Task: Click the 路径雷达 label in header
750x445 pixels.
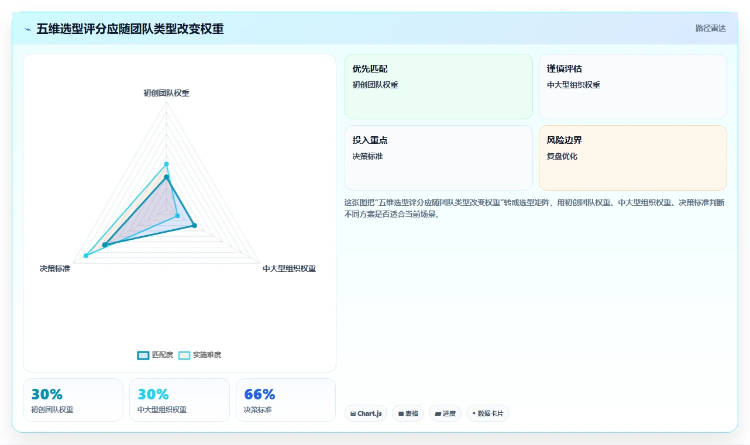Action: pyautogui.click(x=711, y=28)
